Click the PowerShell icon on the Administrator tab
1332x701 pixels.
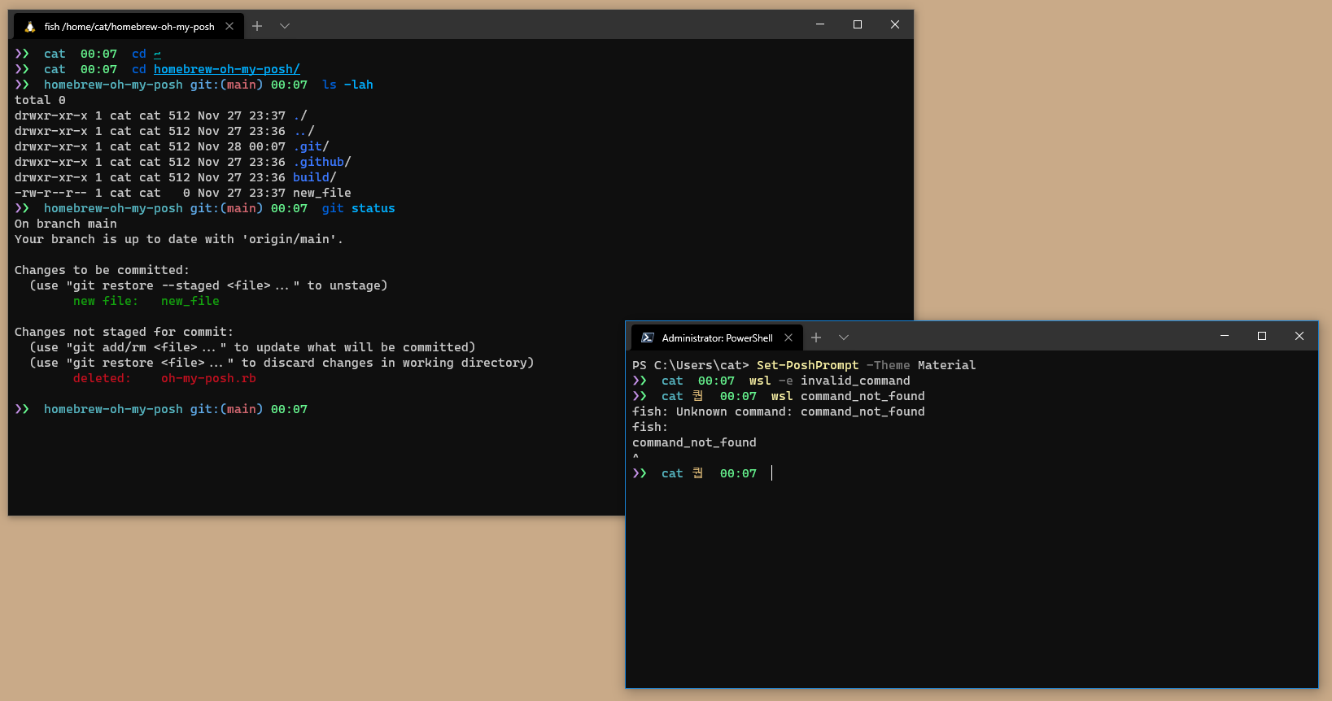click(x=648, y=337)
